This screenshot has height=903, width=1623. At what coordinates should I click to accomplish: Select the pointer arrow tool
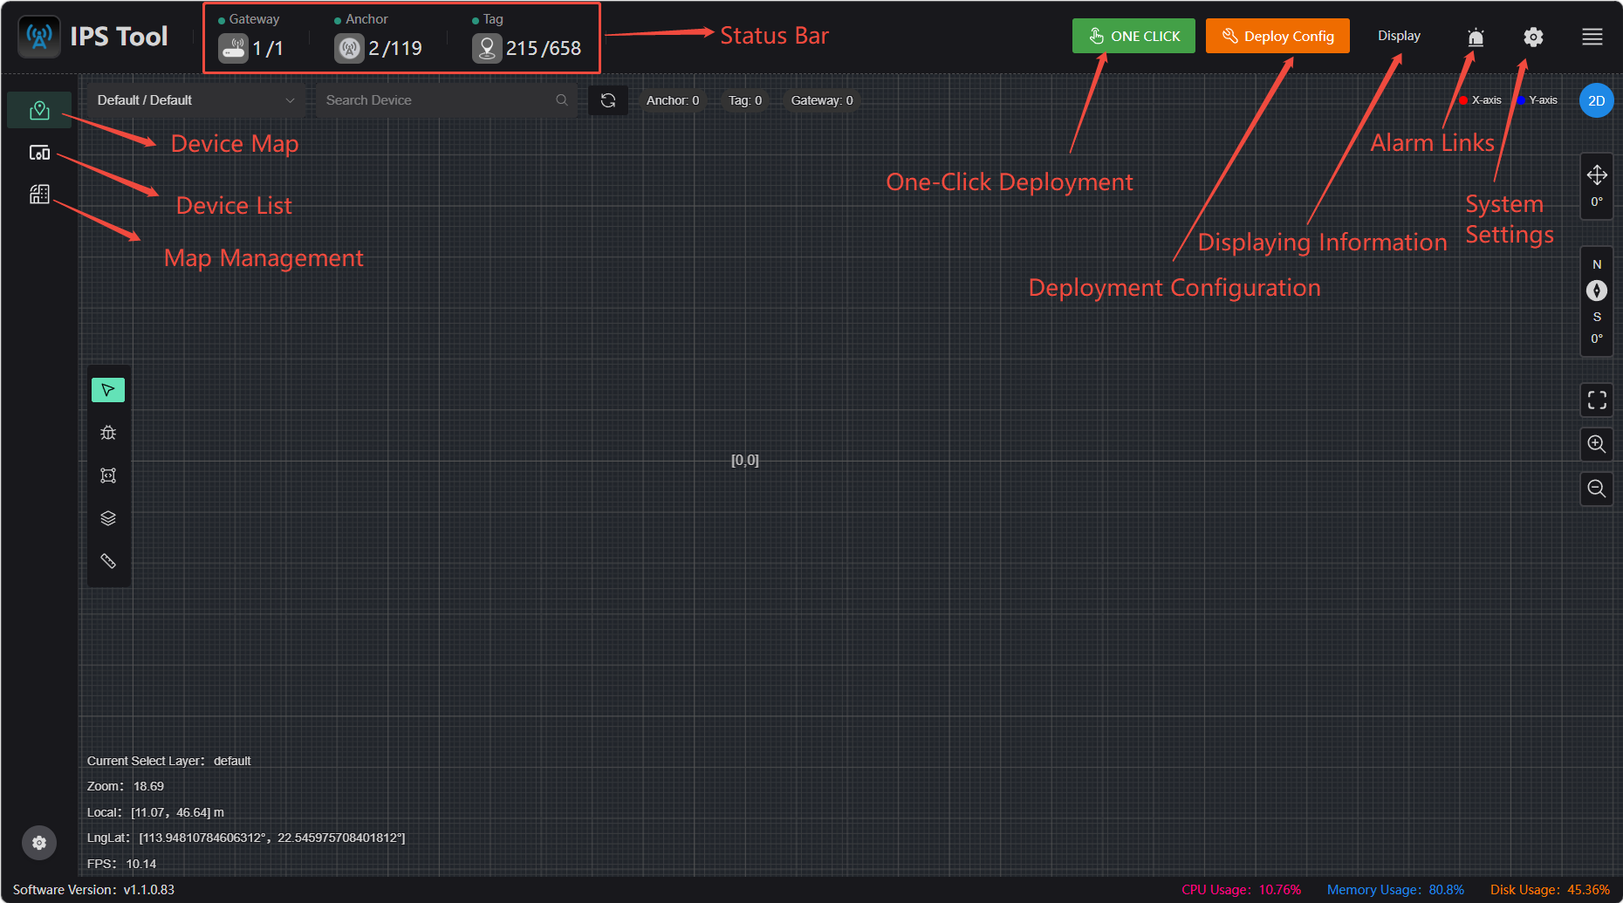tap(108, 390)
